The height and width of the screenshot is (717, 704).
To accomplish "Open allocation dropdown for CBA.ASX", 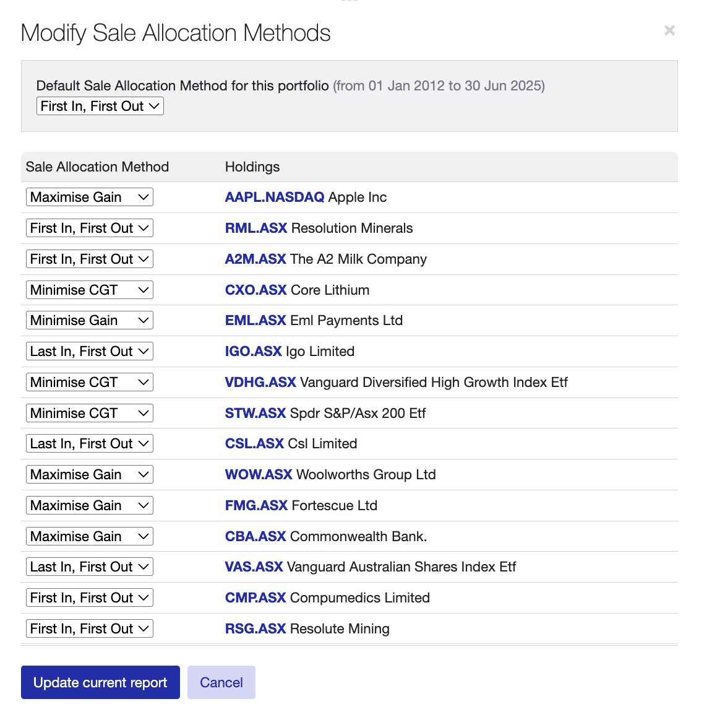I will coord(90,536).
